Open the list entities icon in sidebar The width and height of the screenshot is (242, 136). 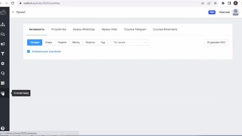coord(3,83)
